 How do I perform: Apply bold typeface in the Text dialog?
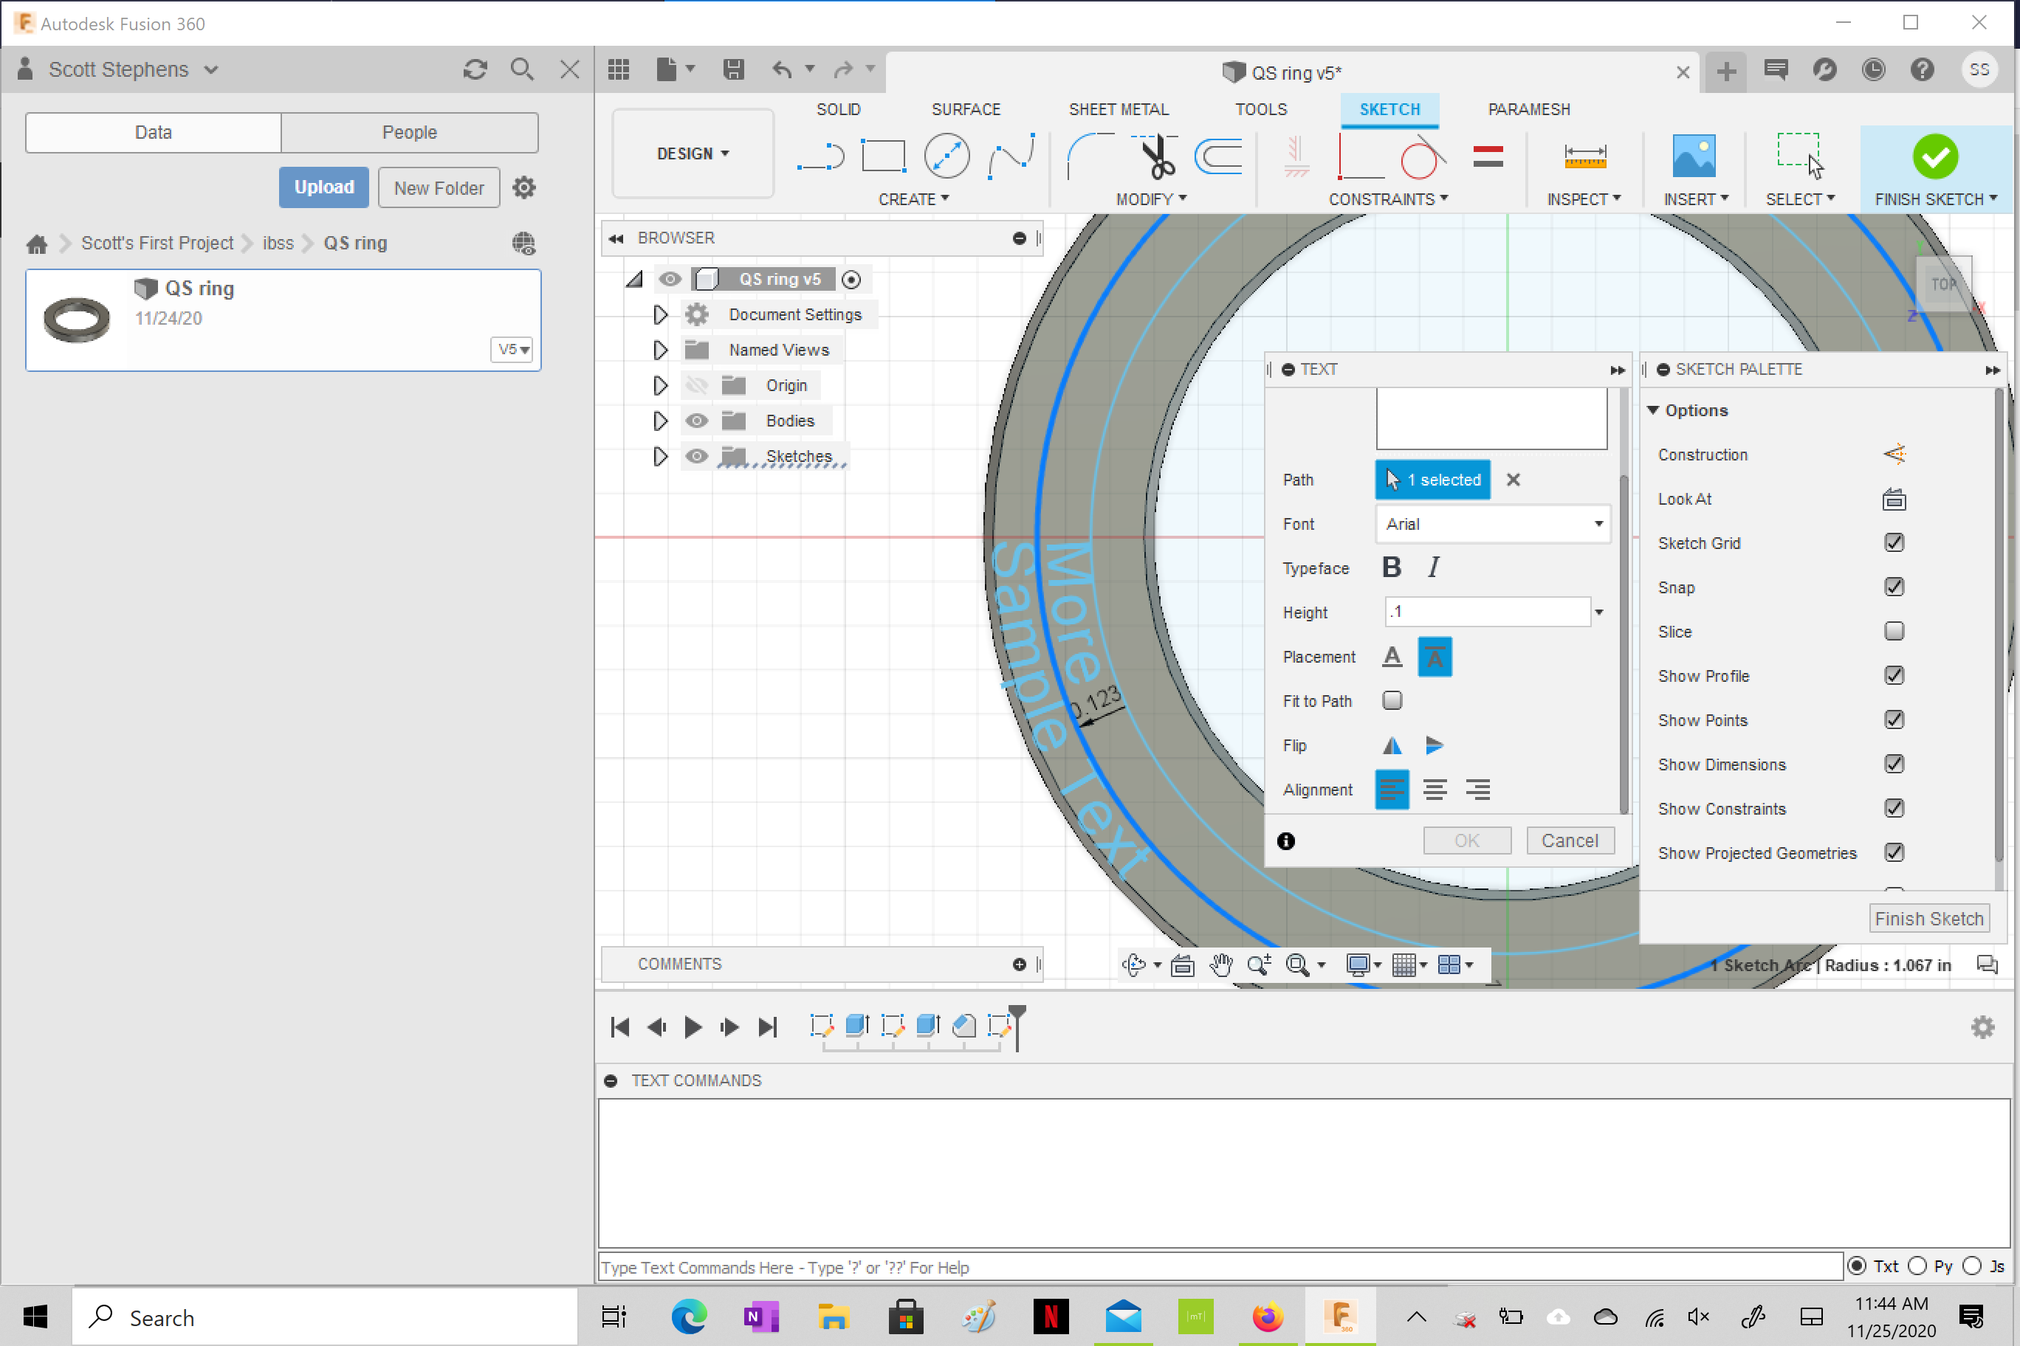pyautogui.click(x=1392, y=567)
